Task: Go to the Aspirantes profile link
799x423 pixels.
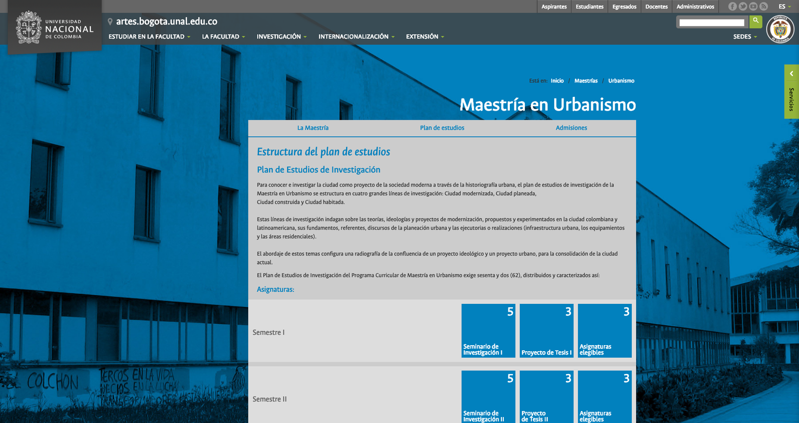Action: (x=554, y=6)
